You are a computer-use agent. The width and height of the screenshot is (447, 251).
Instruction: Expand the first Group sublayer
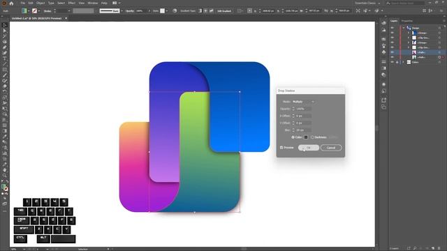(x=408, y=33)
